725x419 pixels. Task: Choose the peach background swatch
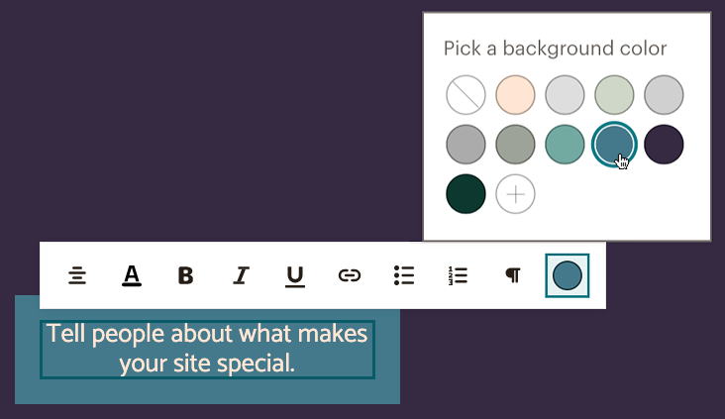(515, 95)
